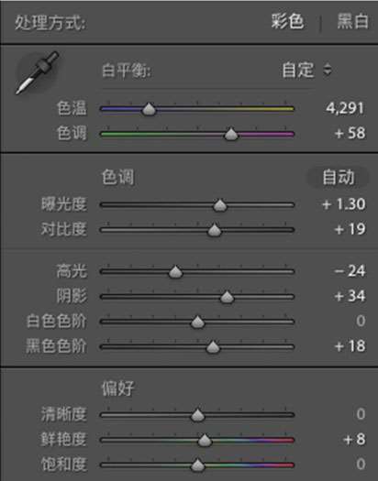This screenshot has width=378, height=481.
Task: Click the 对比度 slider handle
Action: [215, 230]
